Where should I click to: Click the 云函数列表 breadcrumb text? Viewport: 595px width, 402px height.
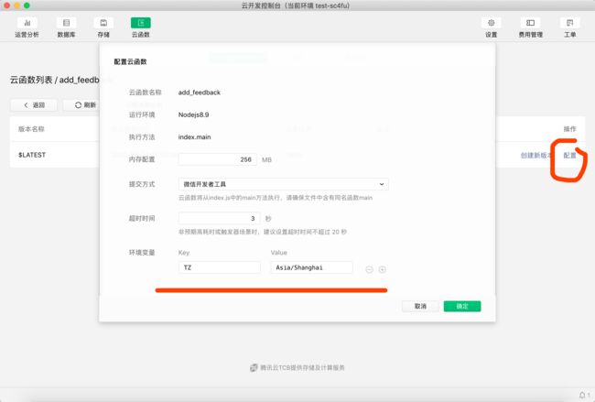[31, 80]
